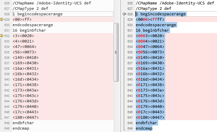The height and width of the screenshot is (132, 217).
Task: Click line number 640 in right gutter
Action: [x=130, y=80]
